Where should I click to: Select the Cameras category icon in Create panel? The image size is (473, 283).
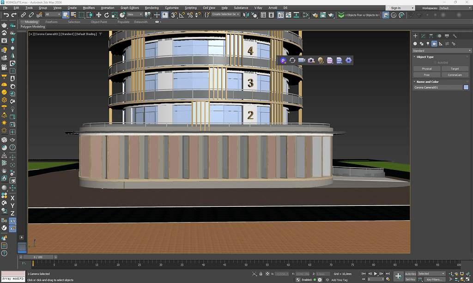434,43
